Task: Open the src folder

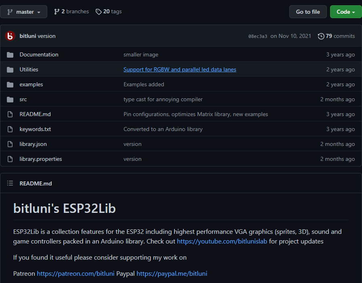Action: pyautogui.click(x=23, y=100)
